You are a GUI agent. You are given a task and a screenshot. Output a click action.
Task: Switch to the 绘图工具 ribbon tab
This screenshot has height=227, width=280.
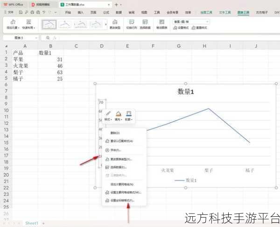point(206,12)
